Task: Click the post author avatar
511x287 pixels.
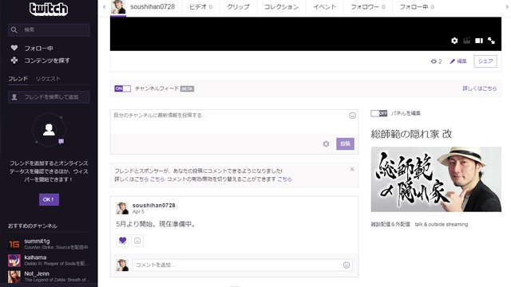Action: point(122,208)
